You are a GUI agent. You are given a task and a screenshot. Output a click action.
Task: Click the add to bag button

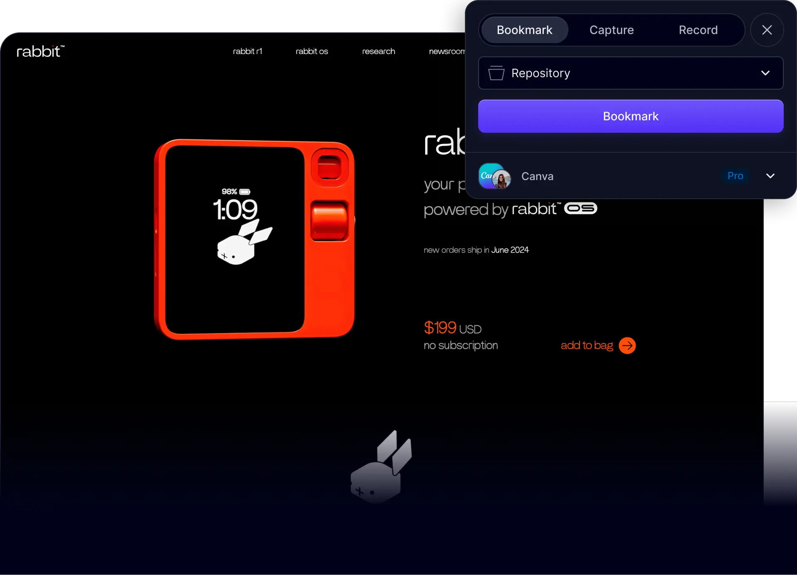coord(597,345)
